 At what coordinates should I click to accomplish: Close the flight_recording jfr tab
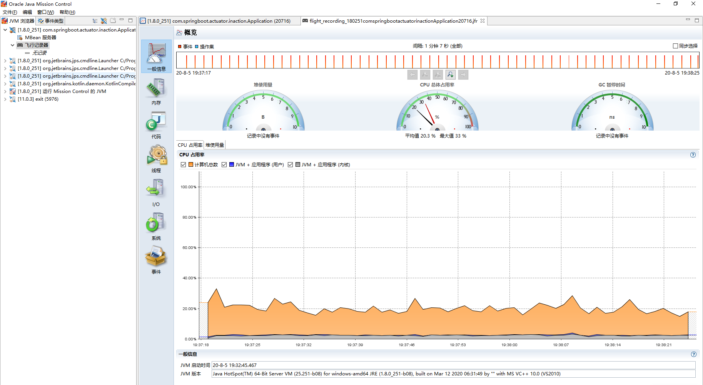483,21
